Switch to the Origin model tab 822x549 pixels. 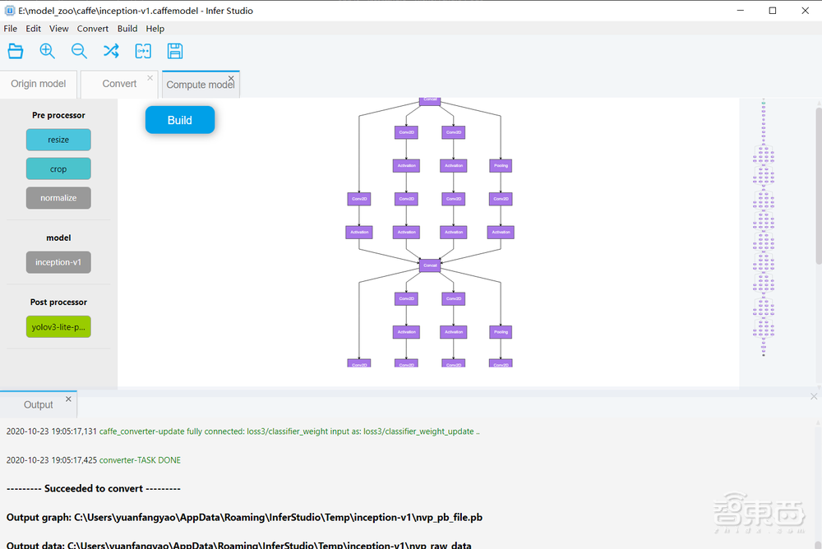pyautogui.click(x=39, y=84)
